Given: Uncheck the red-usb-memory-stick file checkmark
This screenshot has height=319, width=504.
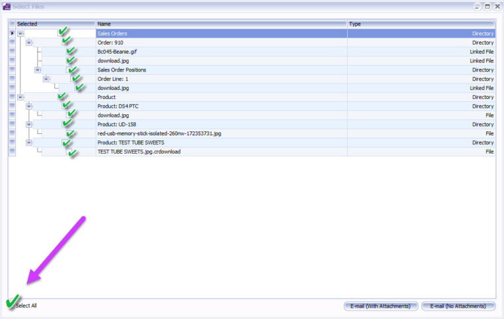Looking at the screenshot, I should [x=71, y=133].
